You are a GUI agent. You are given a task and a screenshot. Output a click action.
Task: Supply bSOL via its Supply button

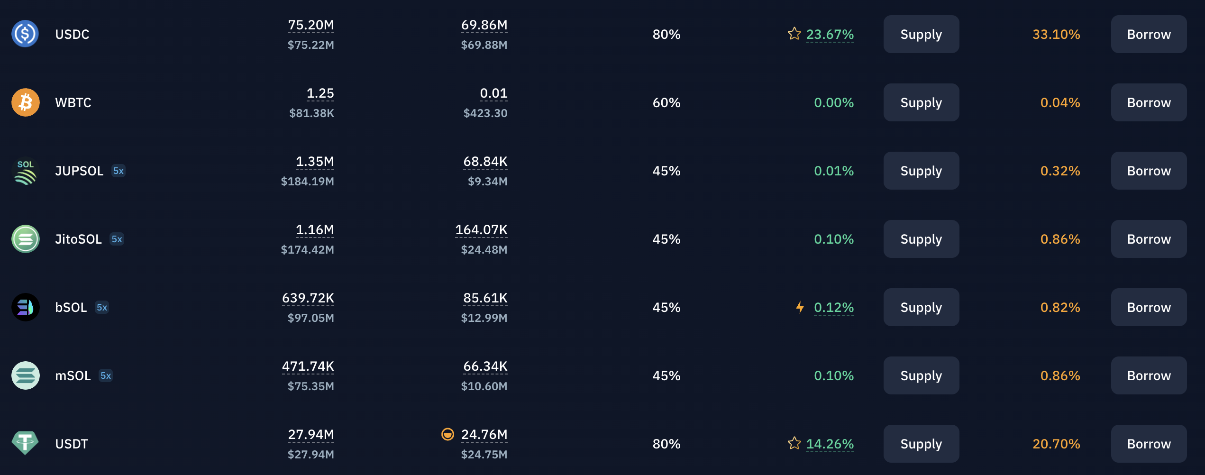pos(921,307)
